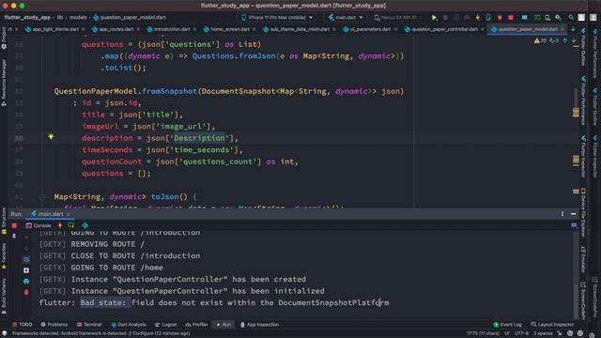
Task: Open Search Everywhere magnifier icon
Action: point(571,18)
